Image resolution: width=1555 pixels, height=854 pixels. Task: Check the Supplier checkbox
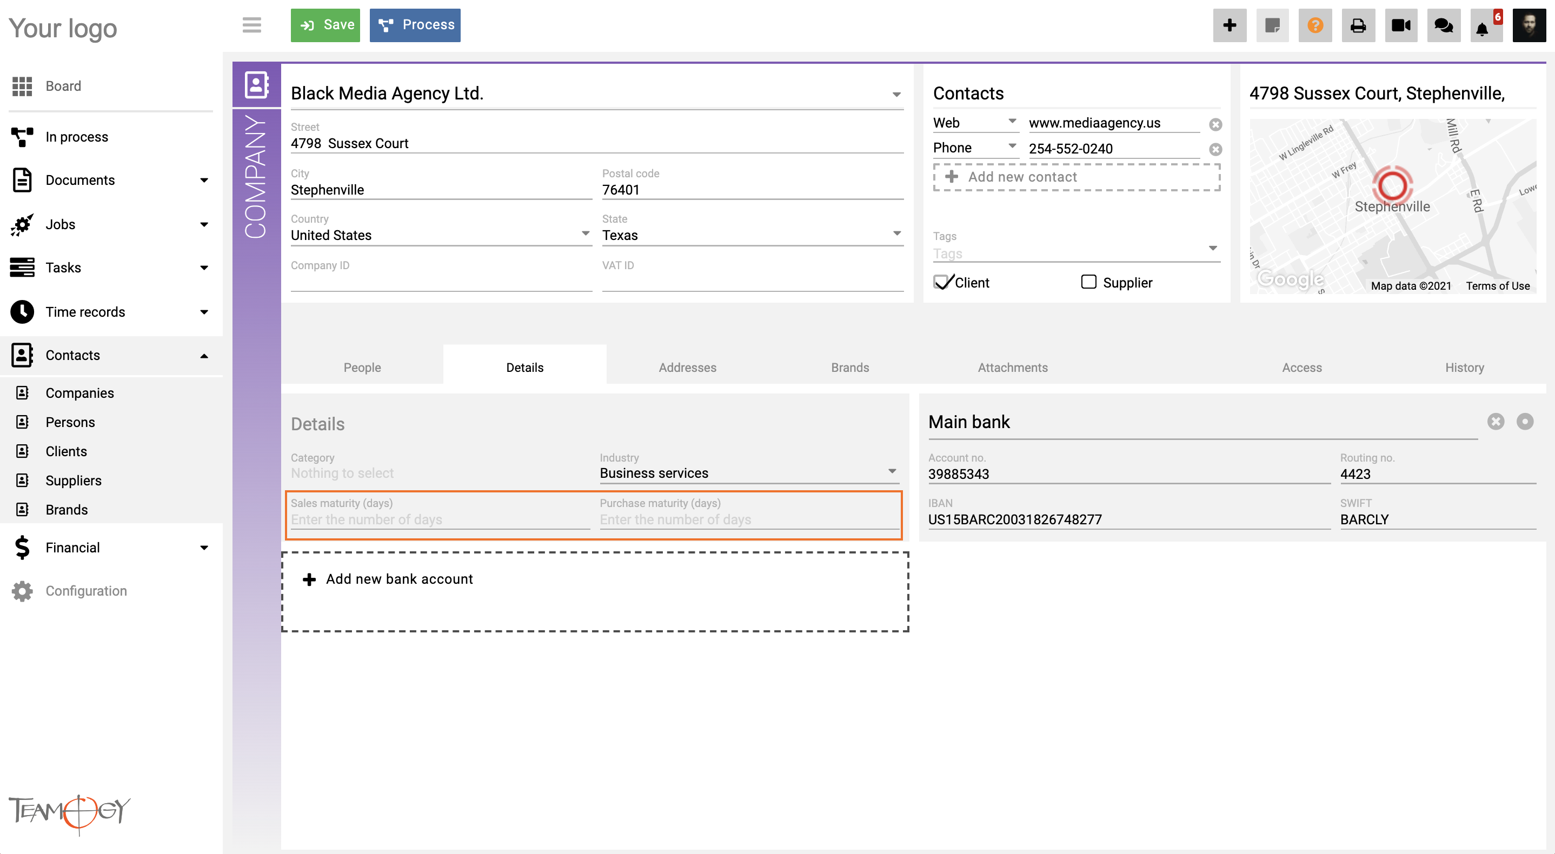1088,282
